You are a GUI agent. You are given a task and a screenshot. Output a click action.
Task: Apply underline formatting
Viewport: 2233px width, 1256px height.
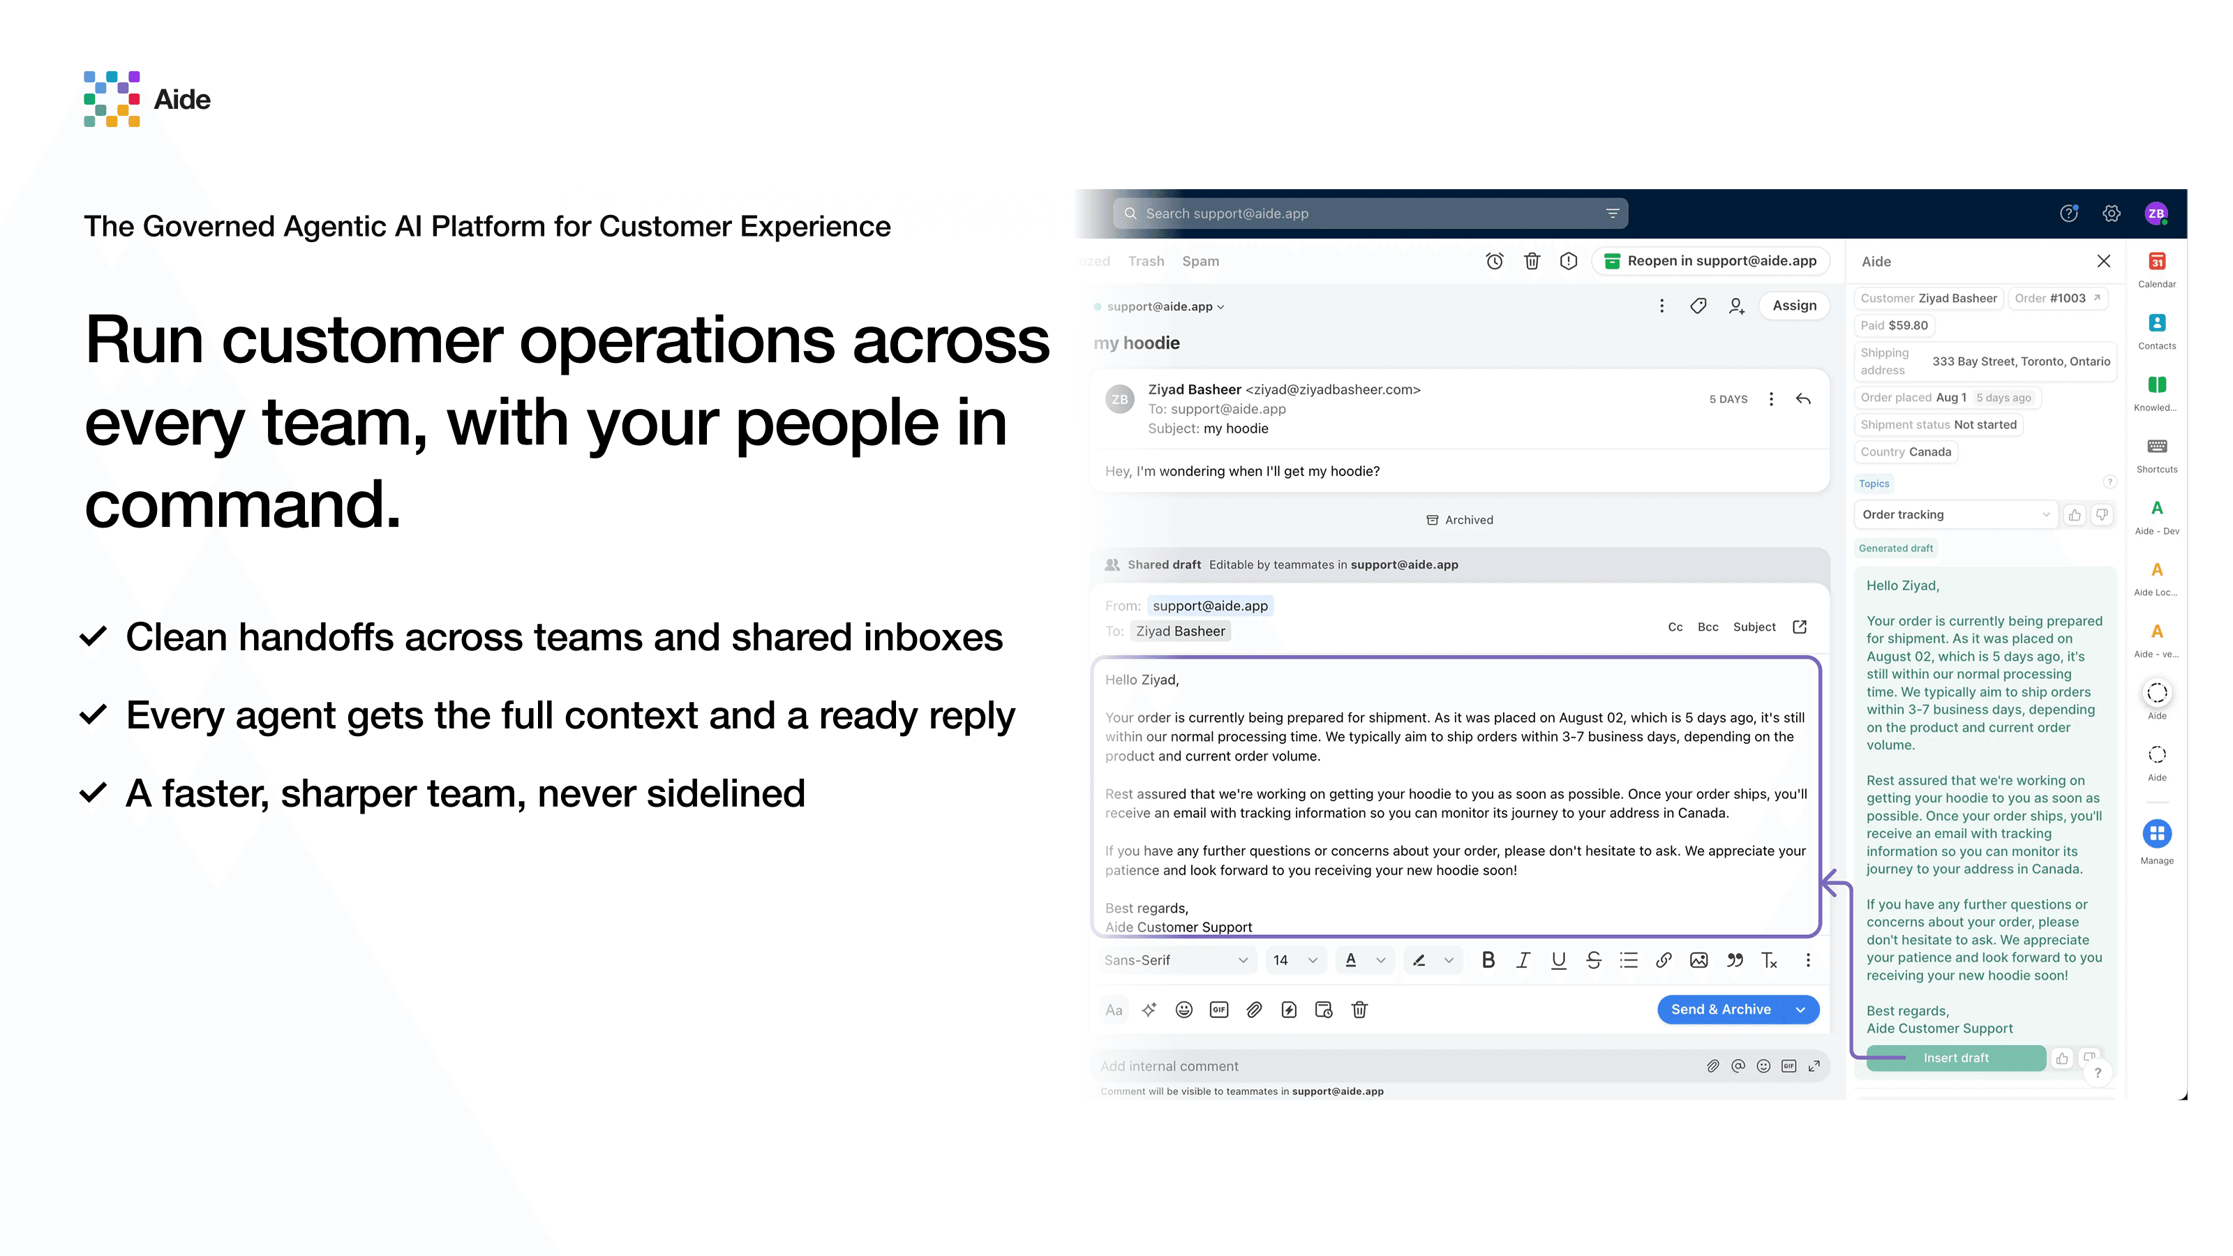click(x=1559, y=959)
